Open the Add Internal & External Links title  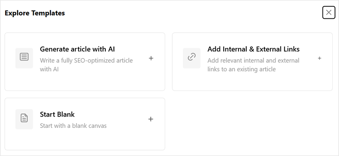point(253,49)
